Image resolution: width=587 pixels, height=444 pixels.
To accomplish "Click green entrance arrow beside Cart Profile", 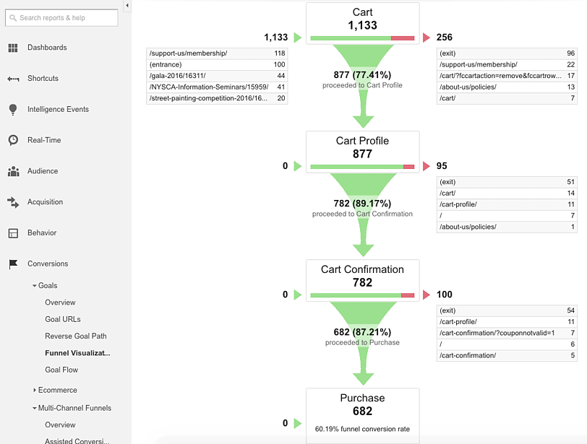I will 298,166.
